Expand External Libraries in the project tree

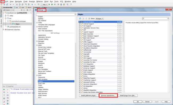click(x=3, y=30)
